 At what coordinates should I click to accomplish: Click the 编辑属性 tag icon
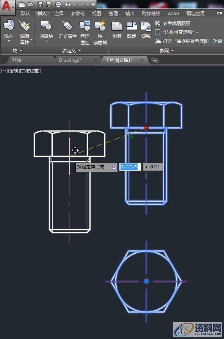point(24,25)
